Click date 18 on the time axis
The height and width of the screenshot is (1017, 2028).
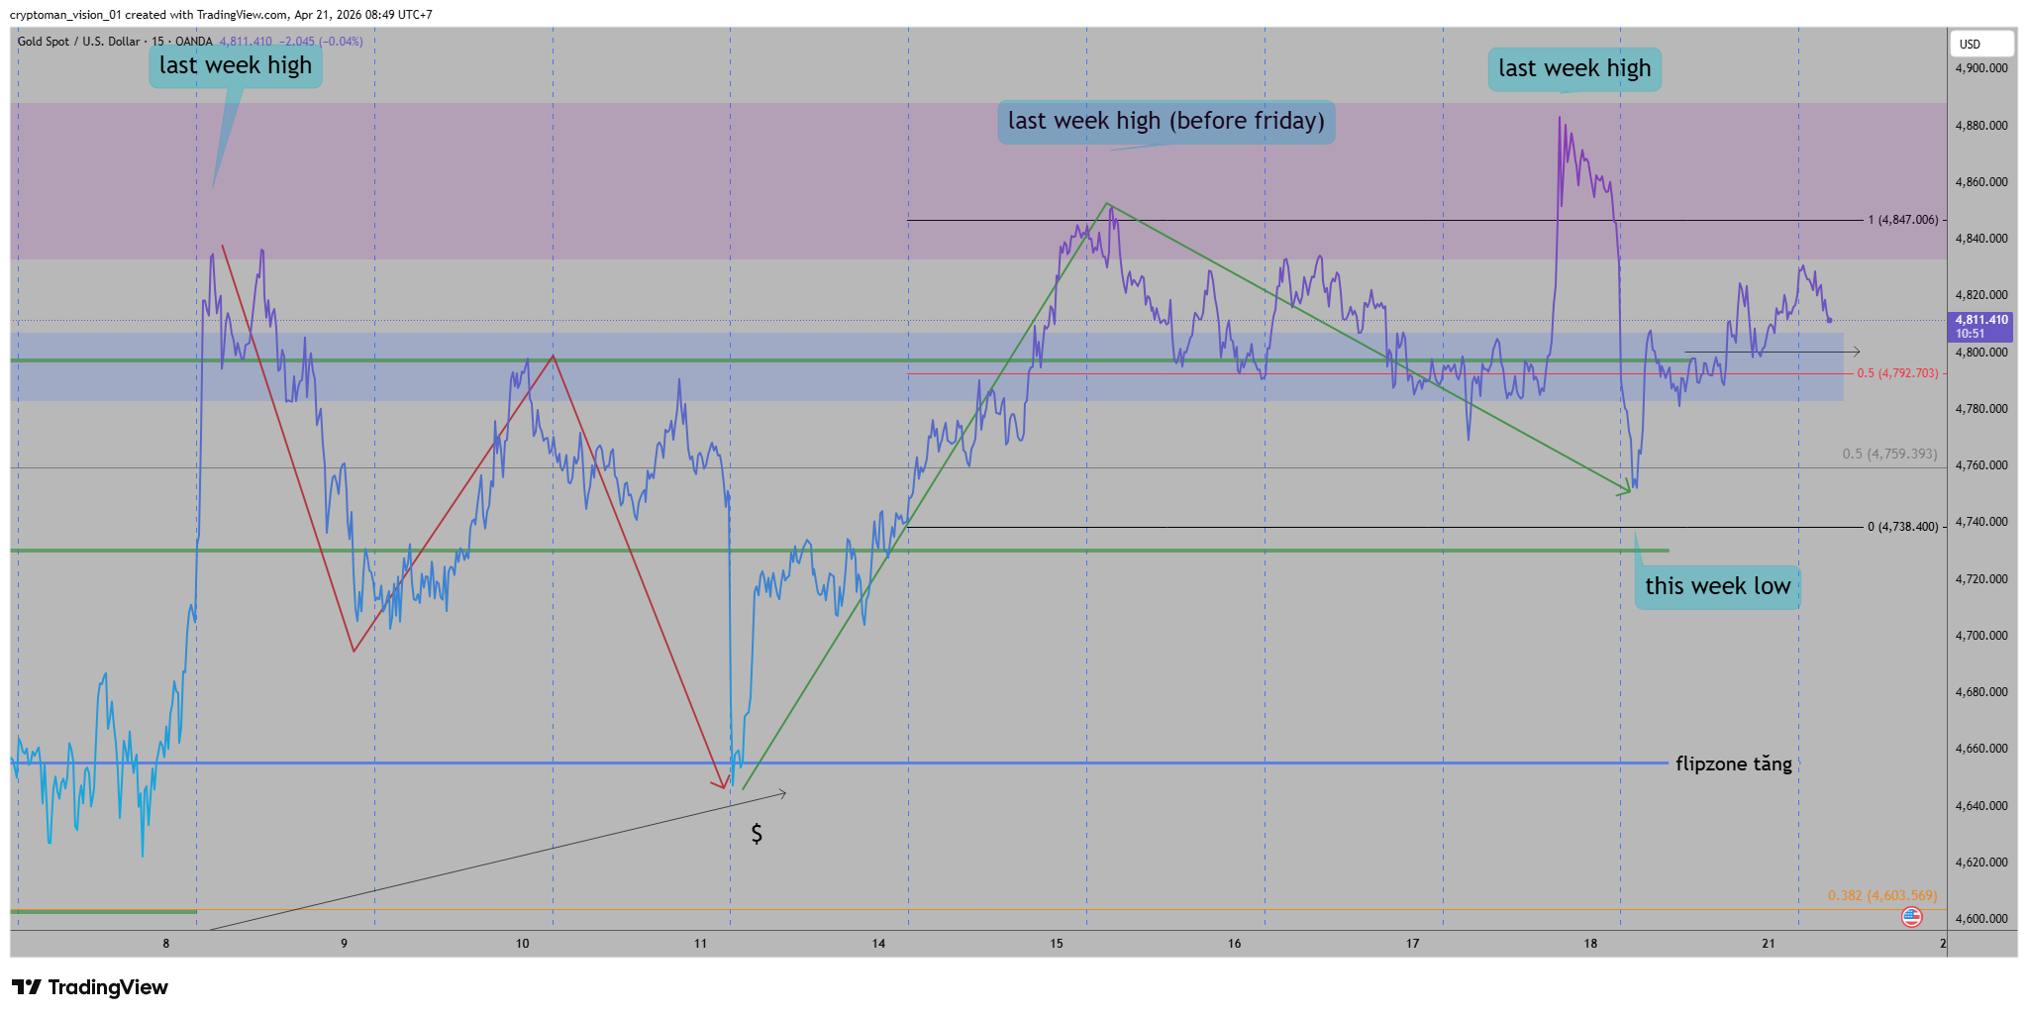click(1590, 944)
